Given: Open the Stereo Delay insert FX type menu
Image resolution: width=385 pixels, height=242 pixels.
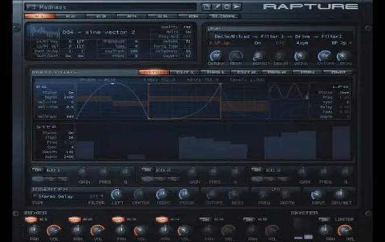Looking at the screenshot, I should (x=55, y=197).
